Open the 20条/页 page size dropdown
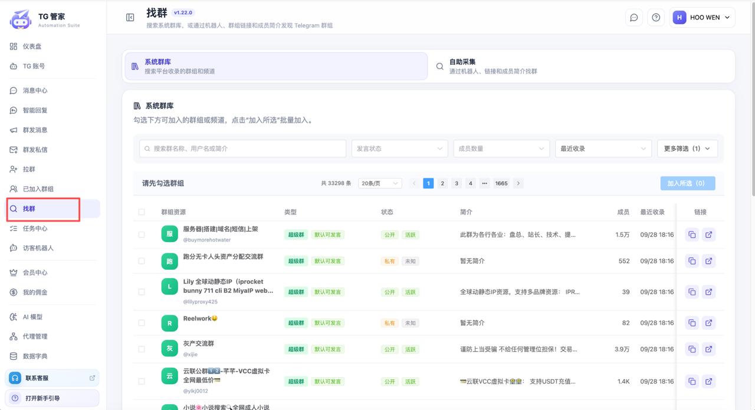This screenshot has width=755, height=410. 380,183
